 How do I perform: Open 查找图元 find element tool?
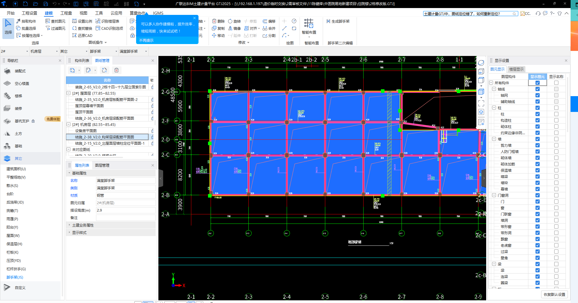pos(56,21)
